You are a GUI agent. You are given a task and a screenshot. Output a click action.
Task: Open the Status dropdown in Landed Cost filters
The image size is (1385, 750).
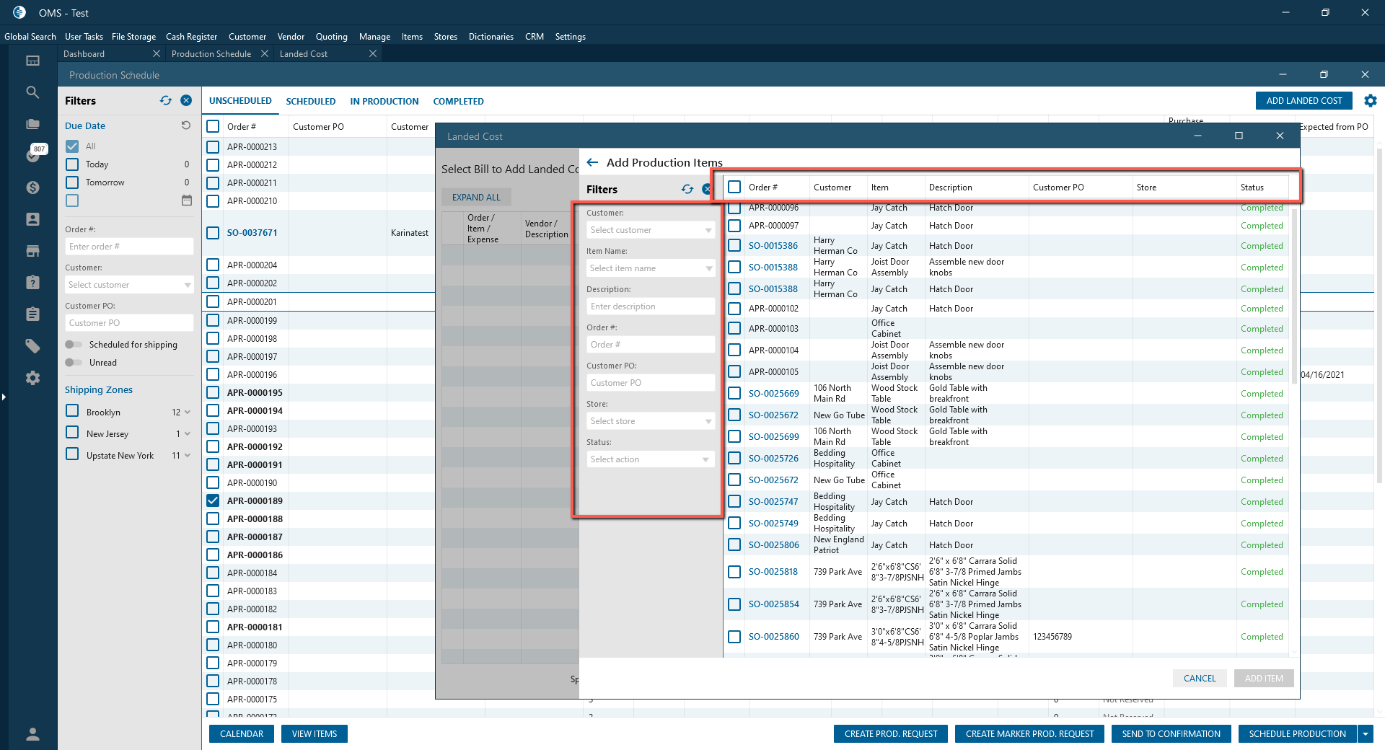coord(650,459)
